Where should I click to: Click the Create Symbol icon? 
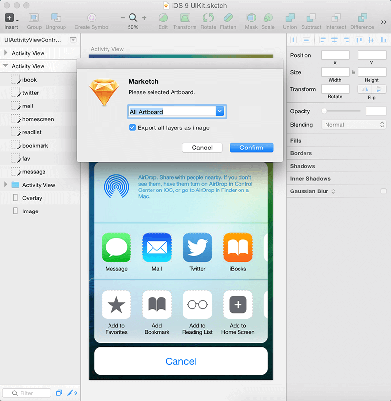click(92, 18)
